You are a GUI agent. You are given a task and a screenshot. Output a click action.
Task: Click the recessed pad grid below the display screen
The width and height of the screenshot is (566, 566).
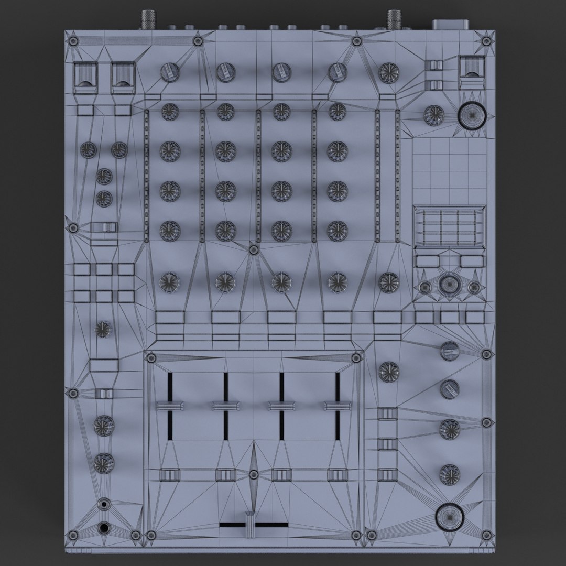pos(450,227)
